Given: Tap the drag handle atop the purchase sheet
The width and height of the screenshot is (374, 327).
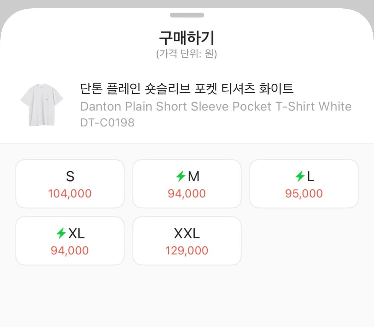Looking at the screenshot, I should [x=187, y=15].
